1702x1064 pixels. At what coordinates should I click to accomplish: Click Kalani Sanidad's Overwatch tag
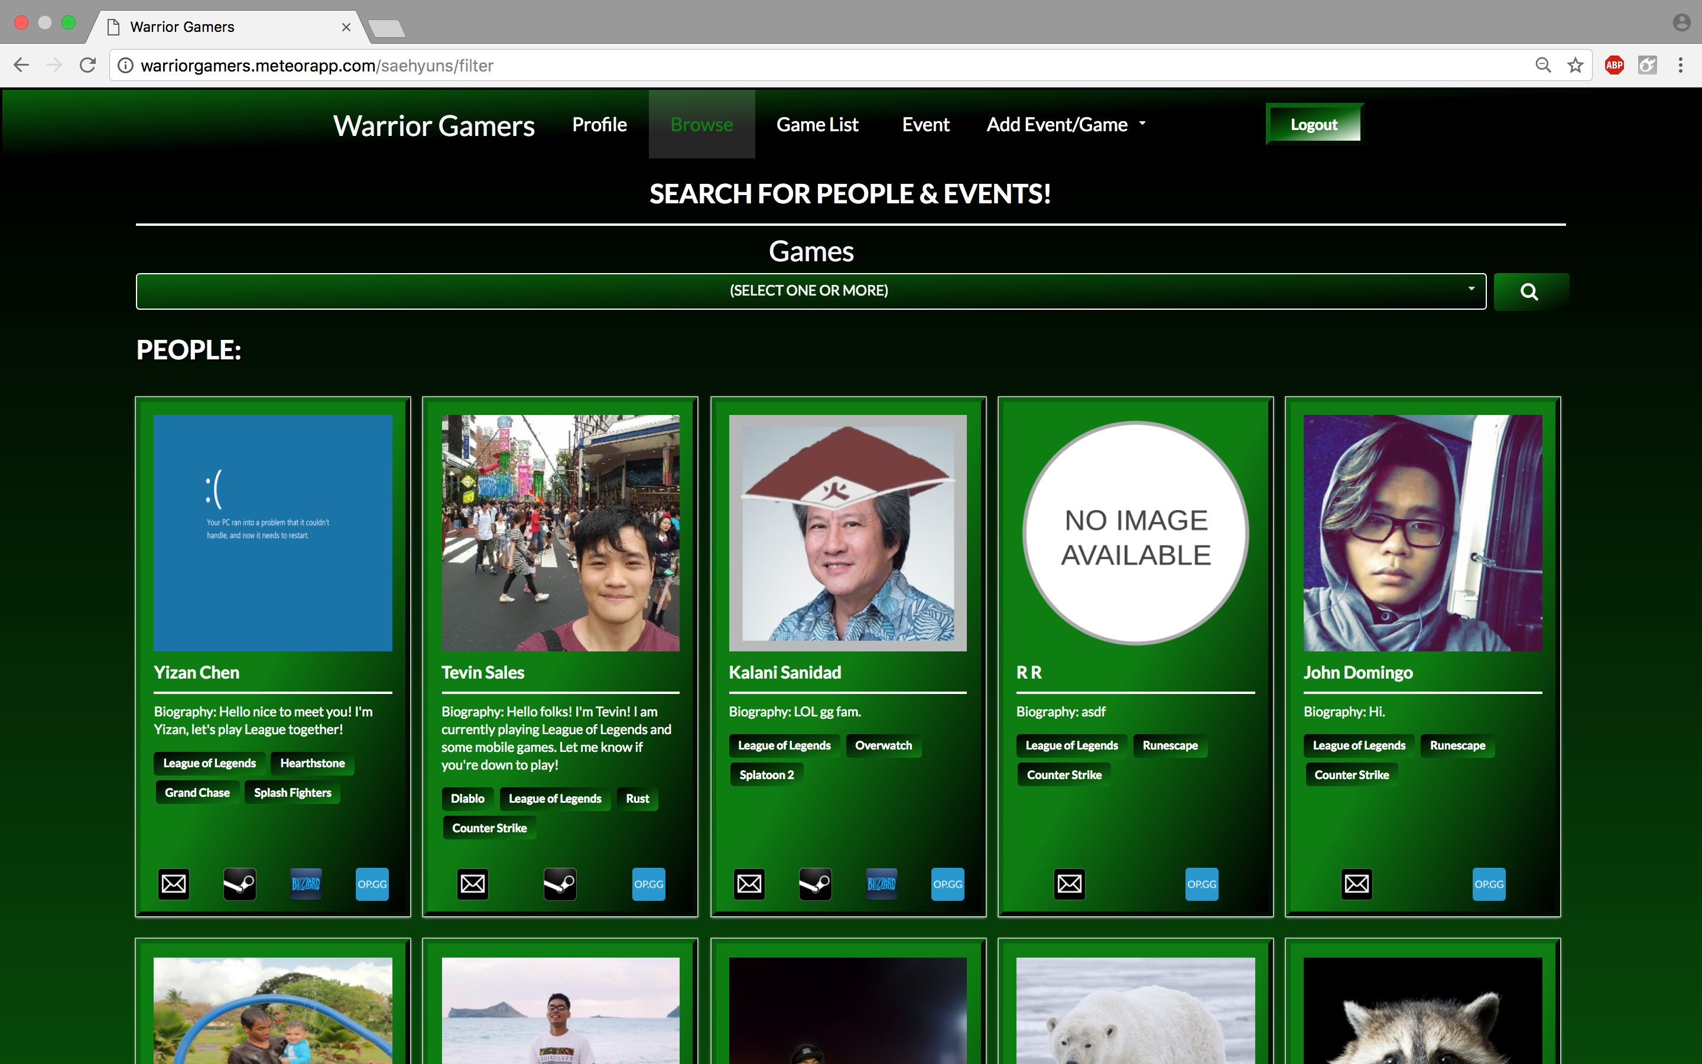pyautogui.click(x=884, y=745)
